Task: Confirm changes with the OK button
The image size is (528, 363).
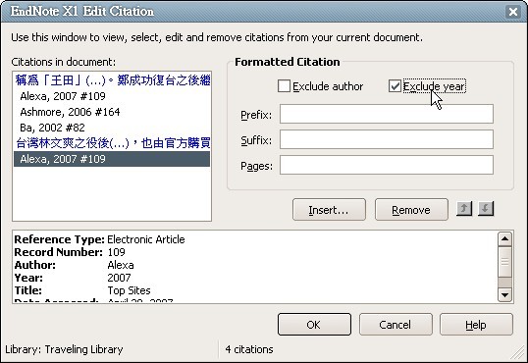Action: click(314, 325)
